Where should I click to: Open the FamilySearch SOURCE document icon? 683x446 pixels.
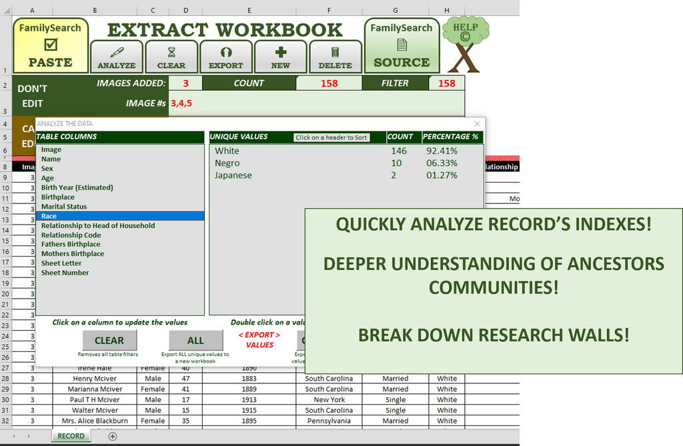point(402,44)
